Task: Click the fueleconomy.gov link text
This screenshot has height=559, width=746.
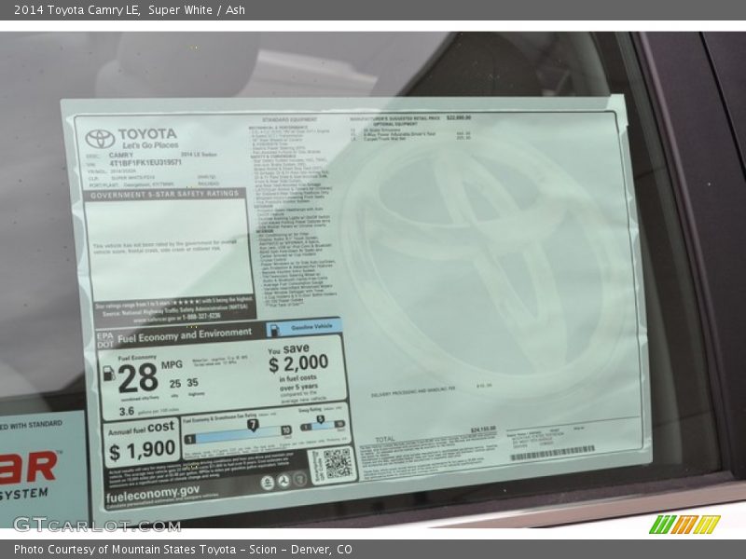Action: point(153,491)
